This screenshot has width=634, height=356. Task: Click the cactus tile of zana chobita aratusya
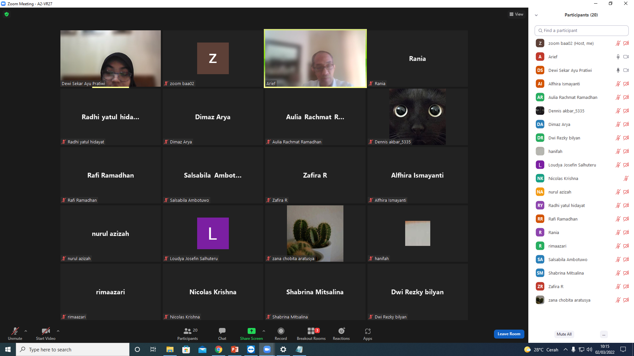pos(315,233)
